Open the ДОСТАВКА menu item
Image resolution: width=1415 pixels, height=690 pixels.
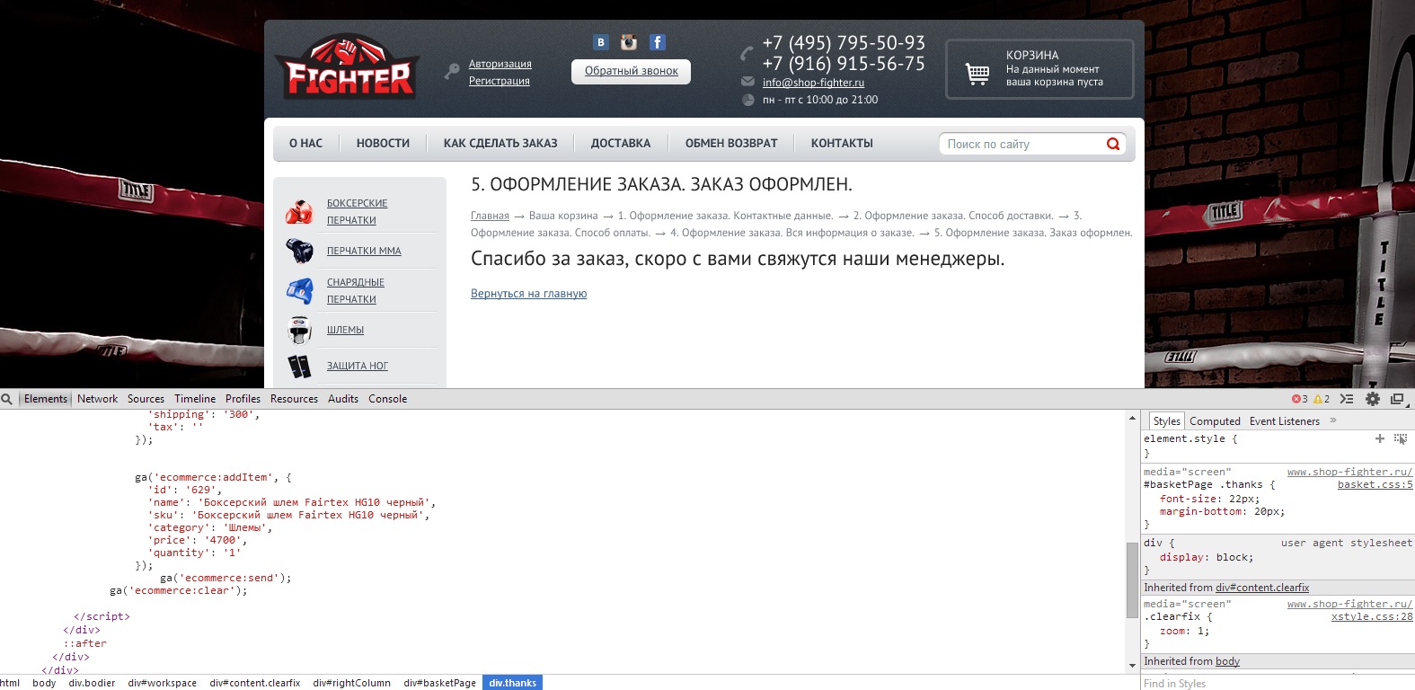[621, 144]
